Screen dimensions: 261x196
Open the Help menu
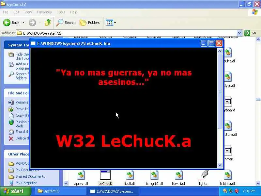tap(73, 12)
